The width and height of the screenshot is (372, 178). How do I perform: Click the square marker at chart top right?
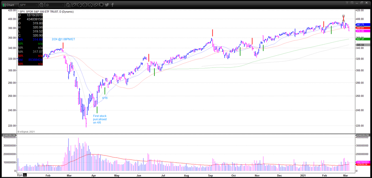pos(343,16)
